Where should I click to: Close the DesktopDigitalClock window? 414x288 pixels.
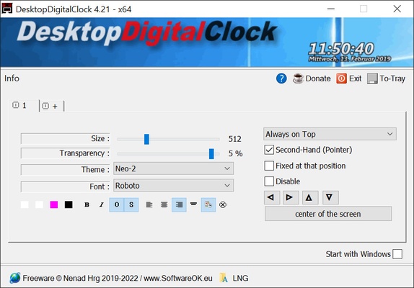(397, 9)
